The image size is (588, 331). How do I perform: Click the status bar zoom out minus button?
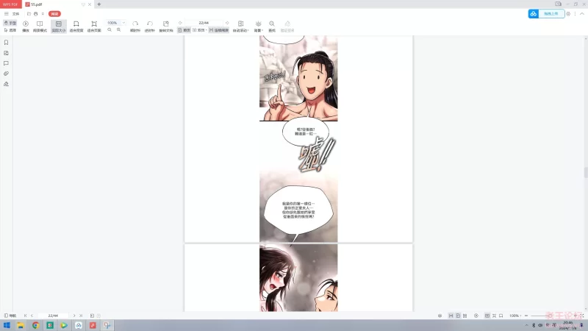point(526,316)
